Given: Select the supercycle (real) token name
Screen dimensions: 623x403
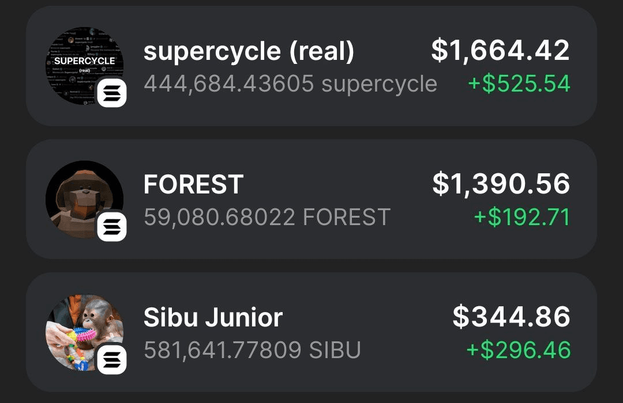Looking at the screenshot, I should point(249,52).
